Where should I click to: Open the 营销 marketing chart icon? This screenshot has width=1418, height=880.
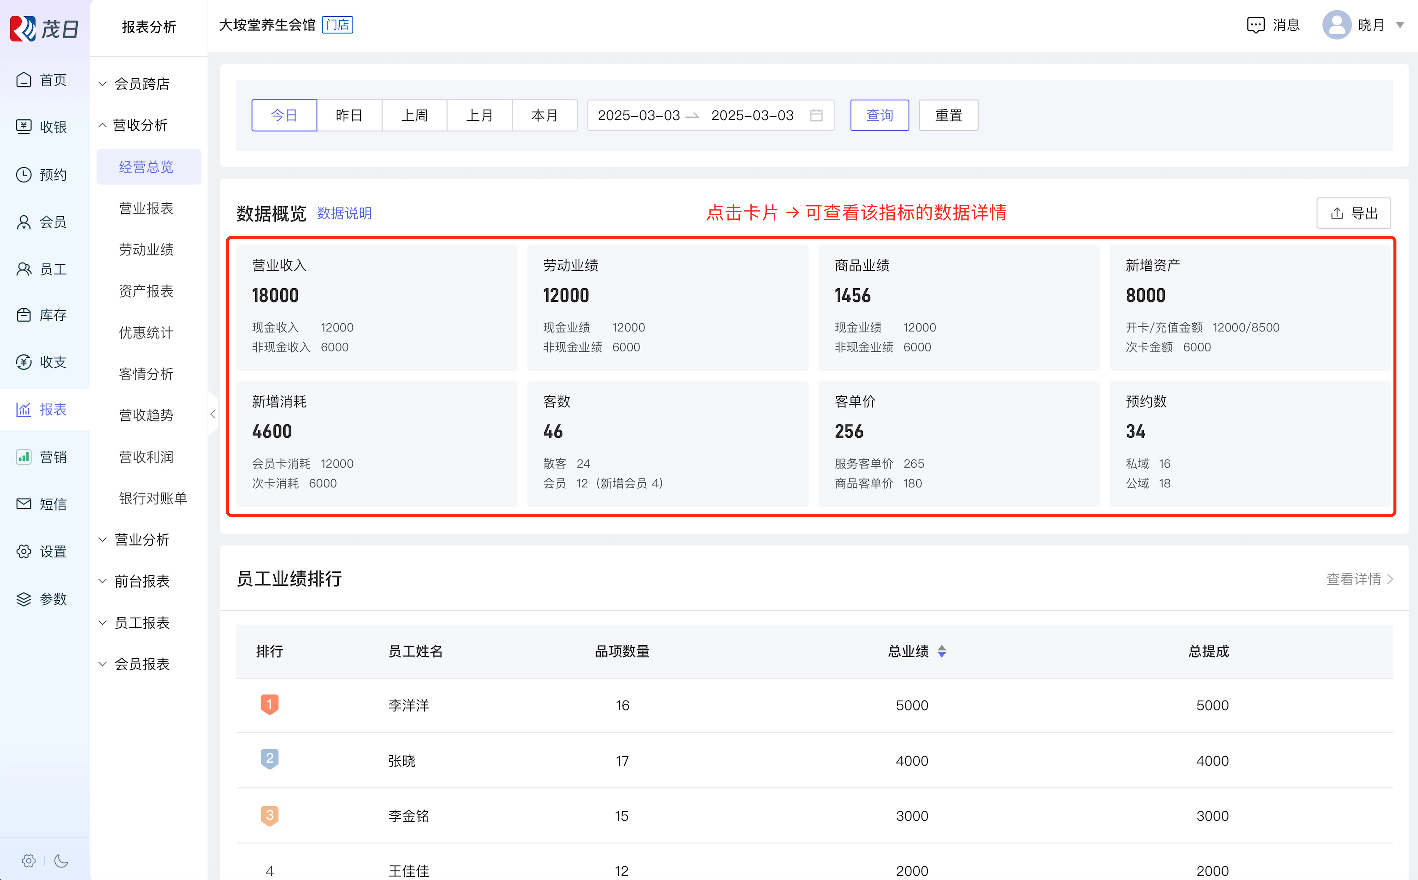pyautogui.click(x=23, y=457)
